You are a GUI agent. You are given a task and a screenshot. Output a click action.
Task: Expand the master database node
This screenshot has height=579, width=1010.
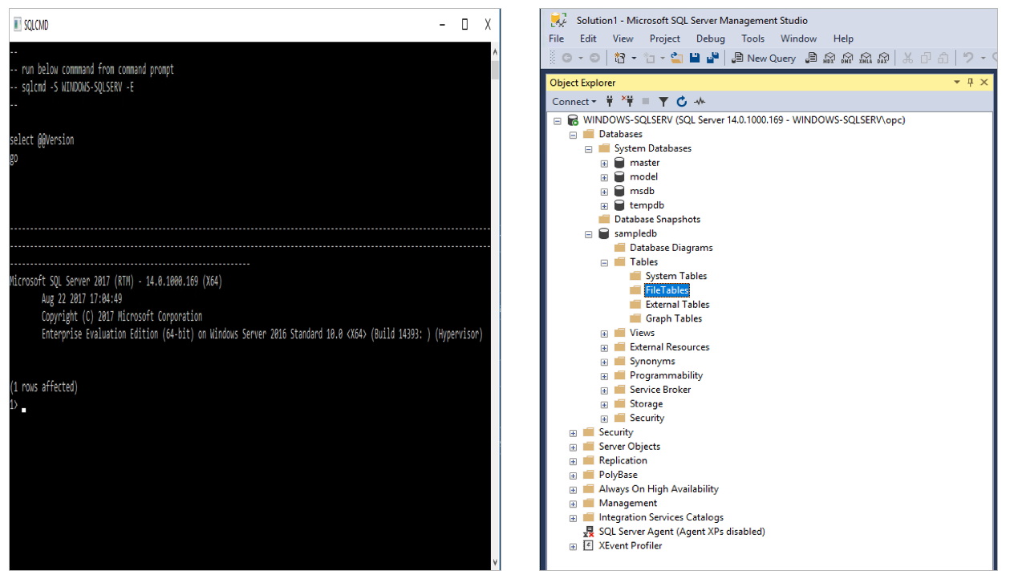[x=604, y=164]
